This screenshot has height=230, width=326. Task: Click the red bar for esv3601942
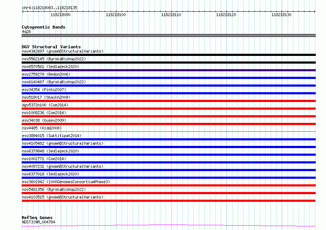[168, 186]
